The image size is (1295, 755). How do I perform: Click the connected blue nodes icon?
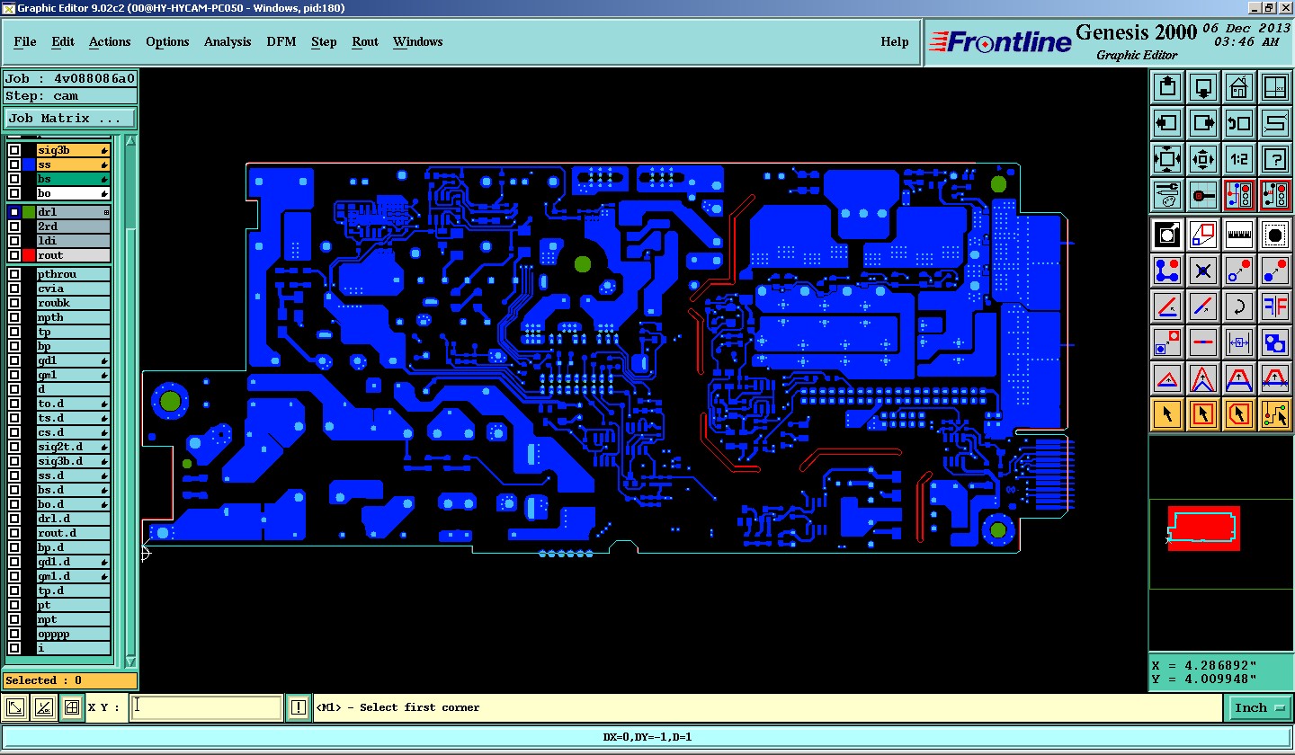[1167, 271]
